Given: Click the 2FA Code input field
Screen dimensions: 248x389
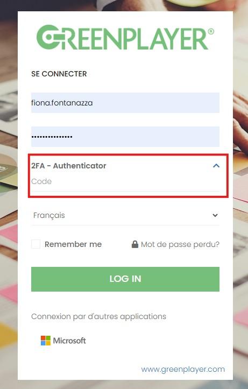Looking at the screenshot, I should click(125, 182).
